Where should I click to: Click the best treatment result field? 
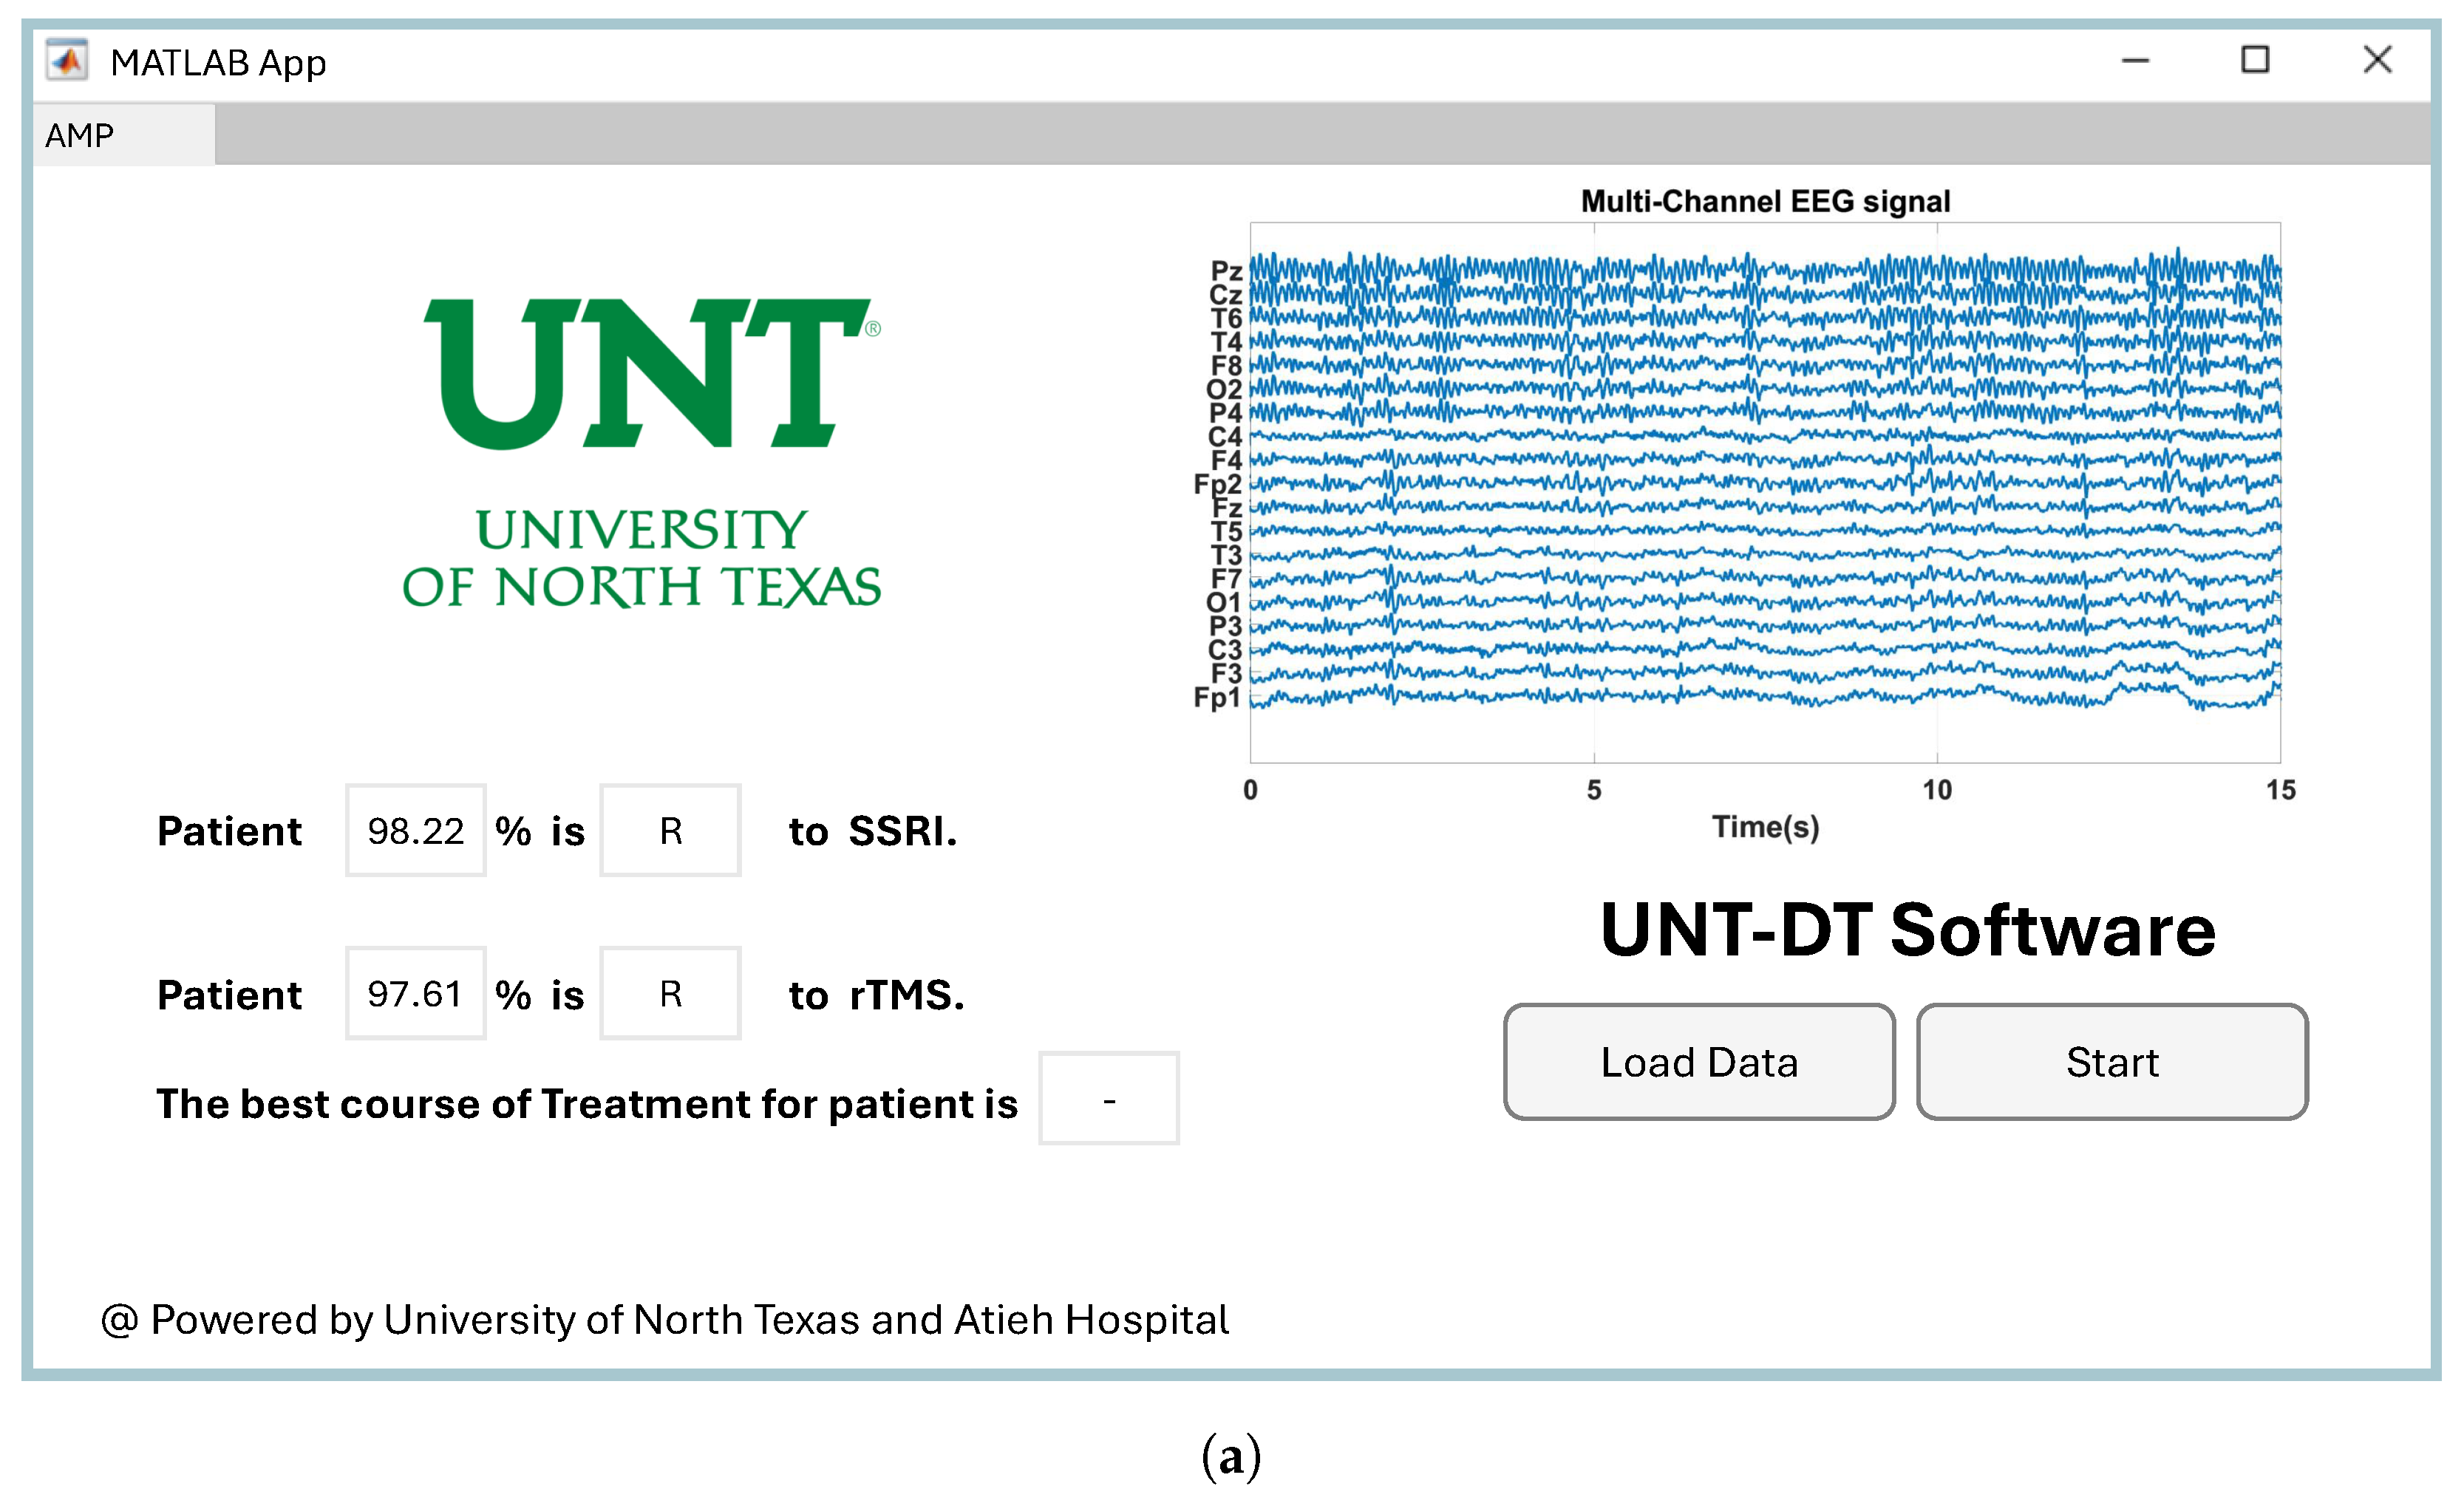click(x=1109, y=1099)
